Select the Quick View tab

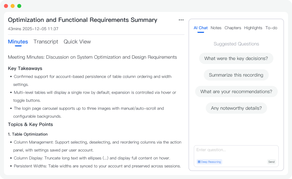tap(77, 42)
